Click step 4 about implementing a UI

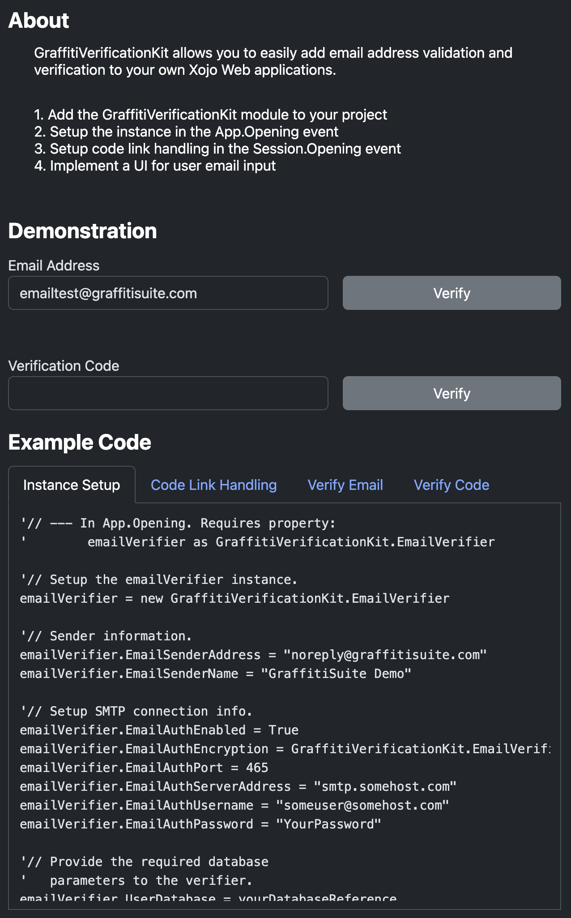pos(155,166)
